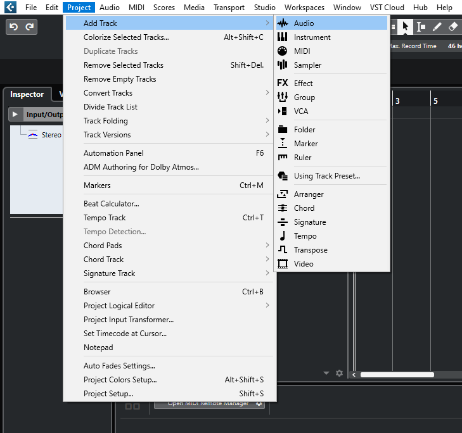Select the Erase tool
Screen dimensions: 462x433
tap(453, 27)
